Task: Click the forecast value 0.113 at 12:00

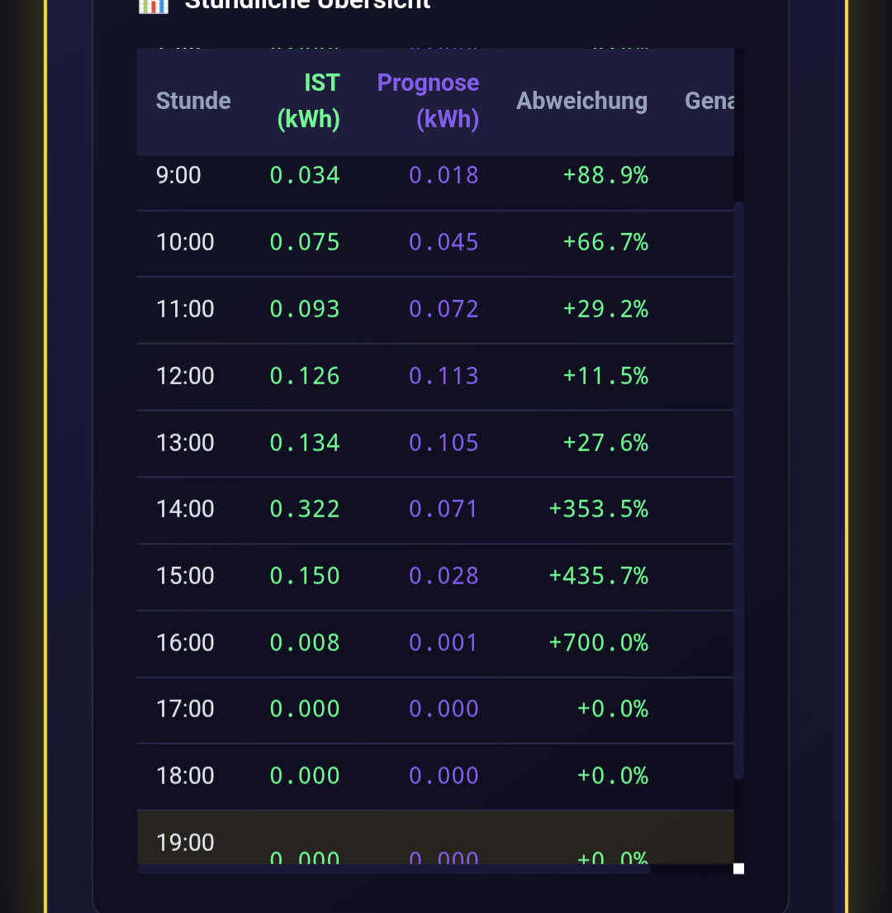Action: point(444,376)
